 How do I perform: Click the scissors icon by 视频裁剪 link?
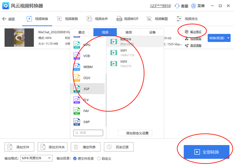click(186, 39)
